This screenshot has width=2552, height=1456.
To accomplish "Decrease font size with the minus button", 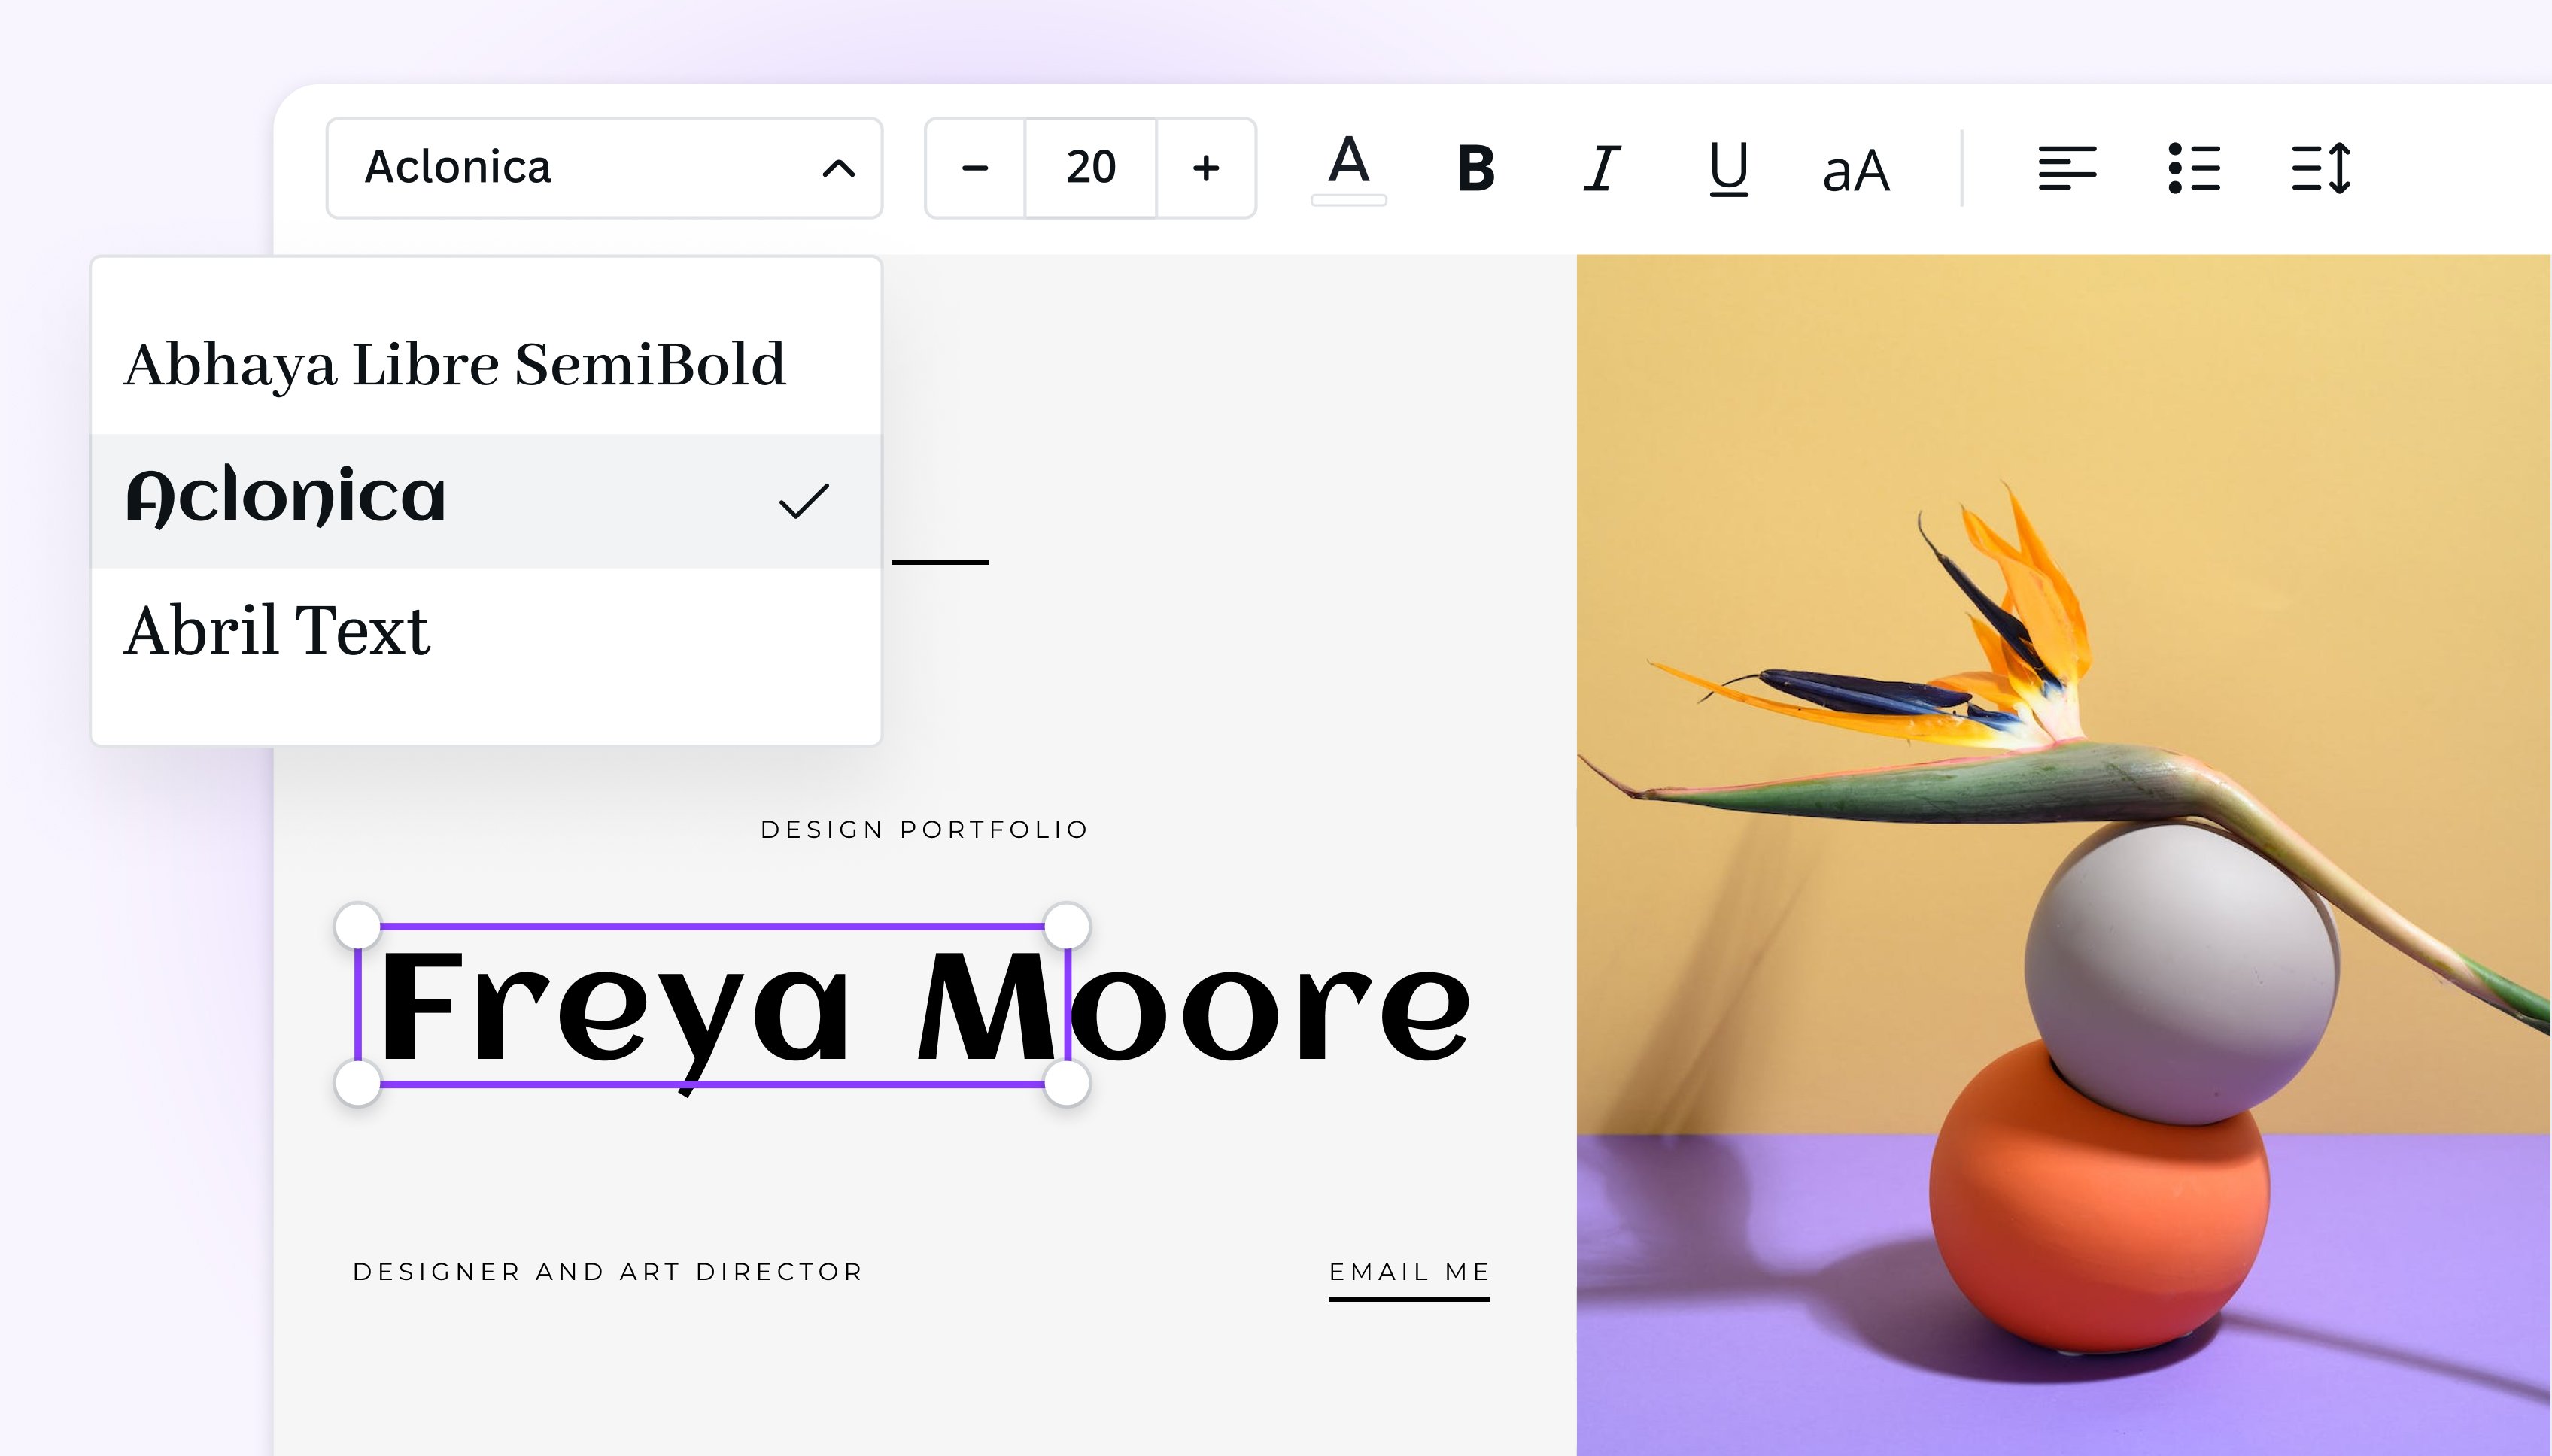I will [974, 168].
